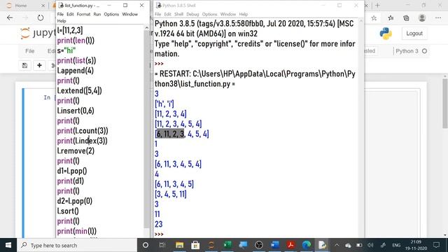Open Python IDLE taskbar icon
The width and height of the screenshot is (448, 252).
coord(322,245)
